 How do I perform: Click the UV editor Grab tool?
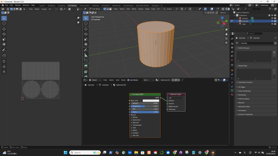(x=4, y=61)
